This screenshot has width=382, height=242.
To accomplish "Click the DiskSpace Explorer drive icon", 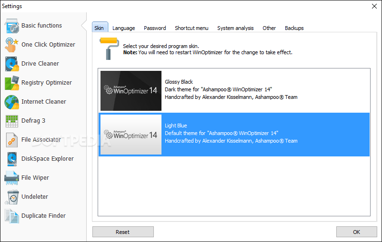I will click(12, 159).
